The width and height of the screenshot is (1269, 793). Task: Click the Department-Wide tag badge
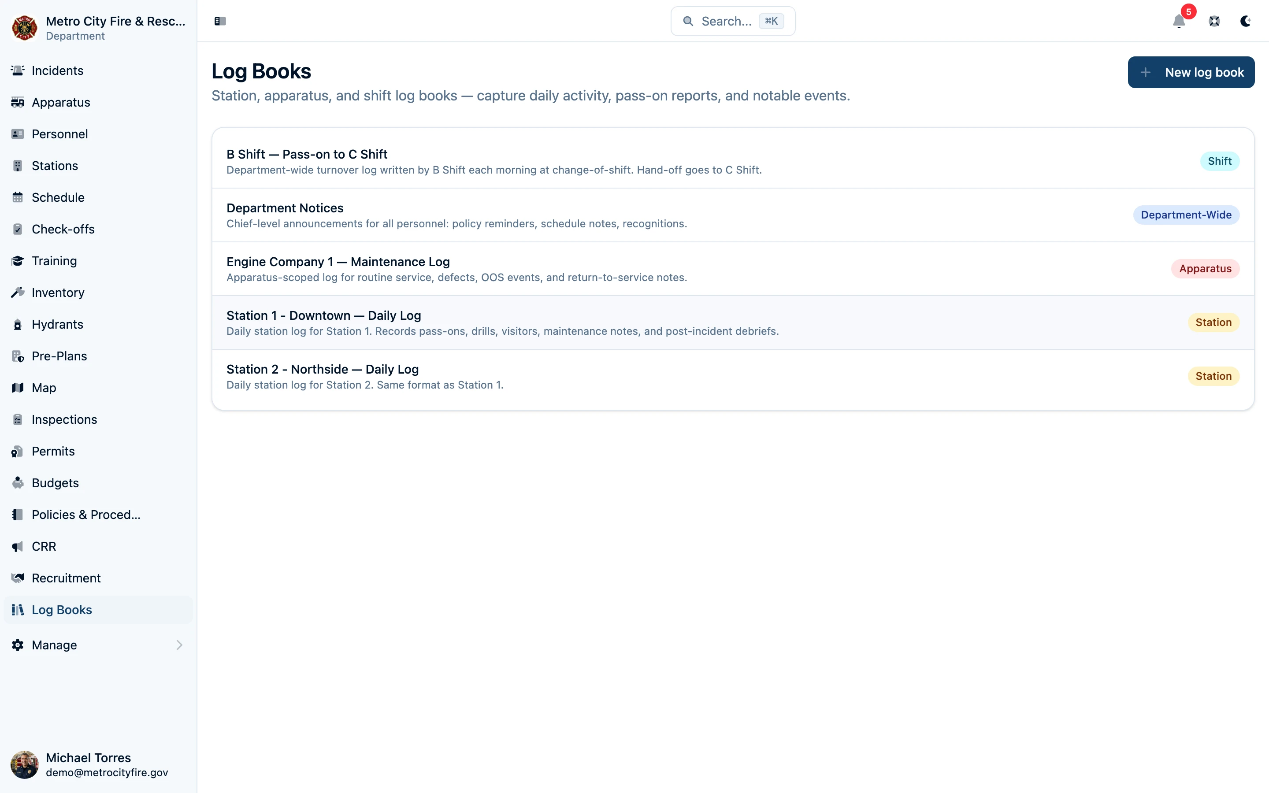1186,215
